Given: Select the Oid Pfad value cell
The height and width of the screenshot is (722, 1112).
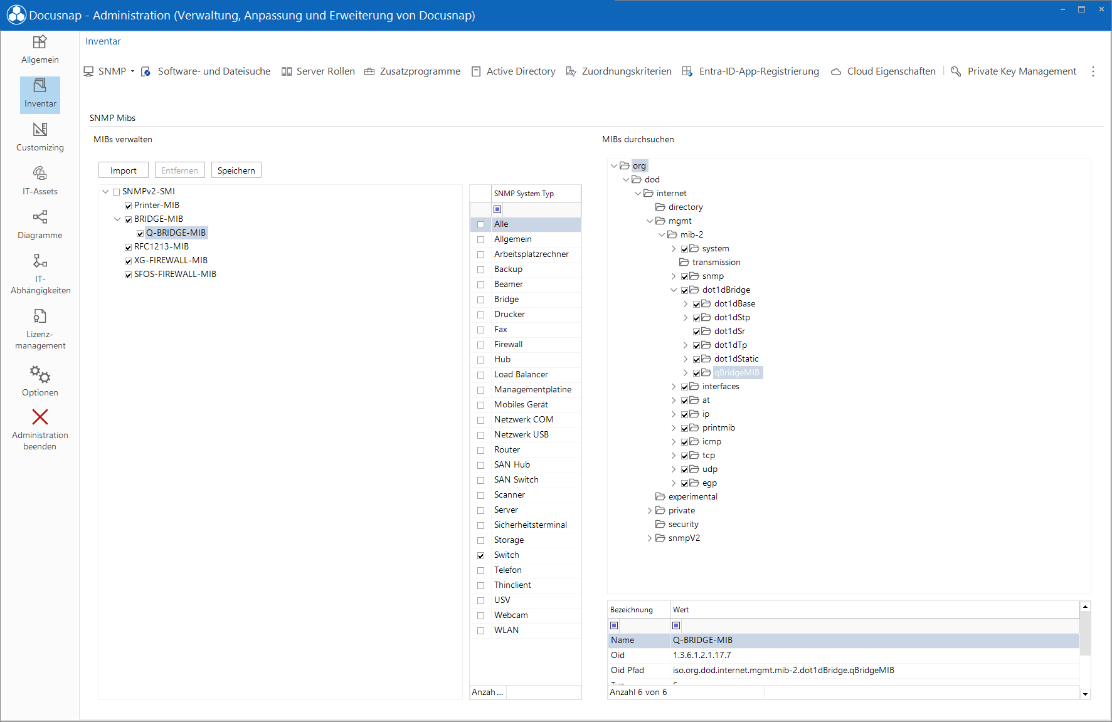Looking at the screenshot, I should click(875, 671).
